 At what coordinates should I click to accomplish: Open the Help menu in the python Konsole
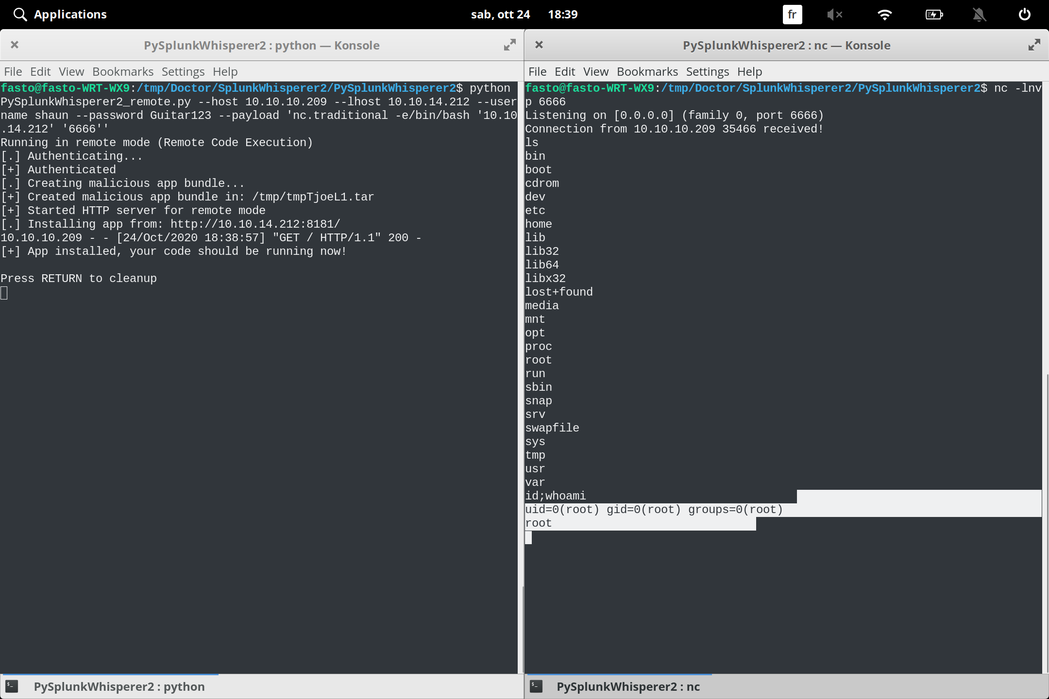[x=224, y=71]
